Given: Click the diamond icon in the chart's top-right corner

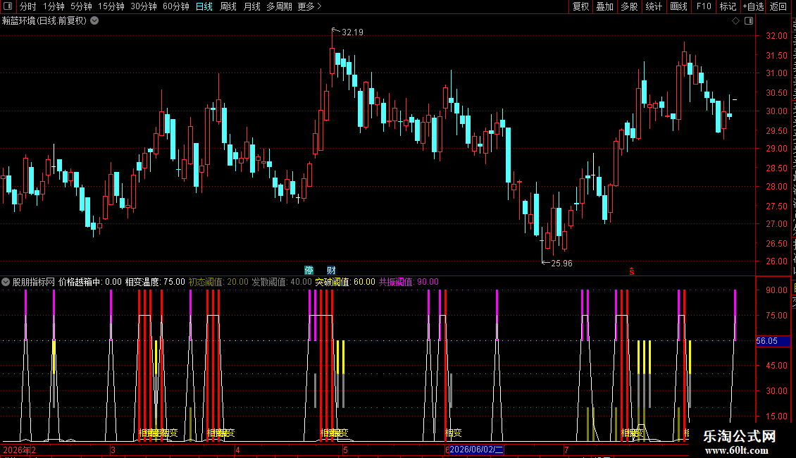Looking at the screenshot, I should [735, 21].
